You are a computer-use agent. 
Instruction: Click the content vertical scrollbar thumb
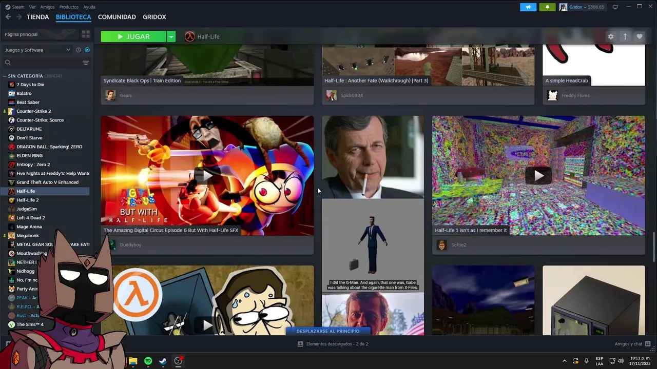tap(653, 247)
